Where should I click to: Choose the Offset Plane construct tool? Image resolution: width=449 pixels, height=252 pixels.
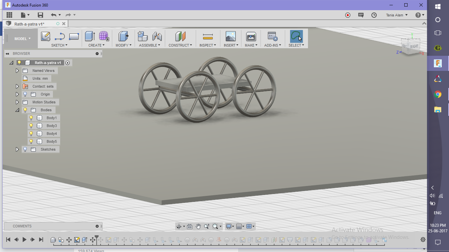point(180,36)
